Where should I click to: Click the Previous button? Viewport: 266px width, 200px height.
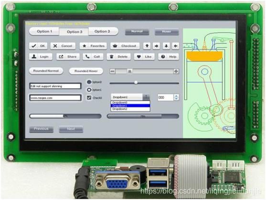coord(41,129)
